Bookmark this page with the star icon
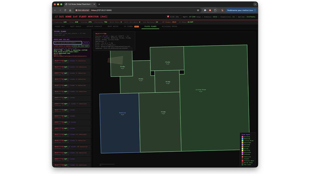310x174 pixels. 198,10
